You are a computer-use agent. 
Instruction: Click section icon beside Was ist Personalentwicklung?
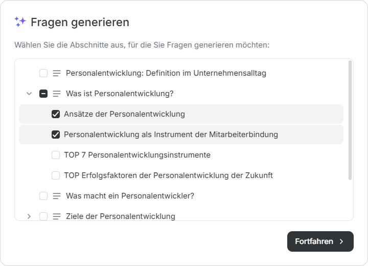57,94
